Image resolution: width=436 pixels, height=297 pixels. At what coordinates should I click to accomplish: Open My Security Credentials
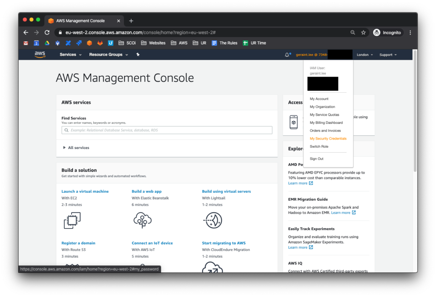coord(328,139)
